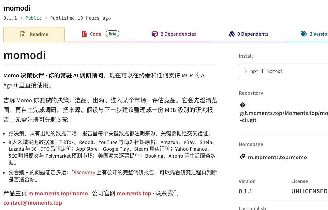The height and width of the screenshot is (210, 328).
Task: Click the Repository heading in sidebar
Action: pos(251,93)
